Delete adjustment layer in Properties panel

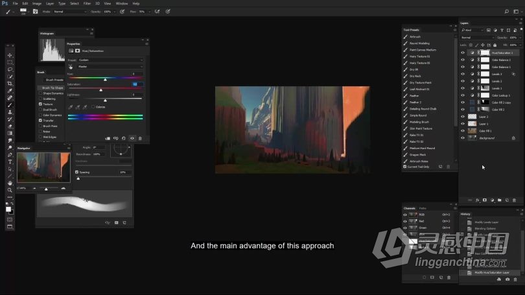pyautogui.click(x=140, y=138)
